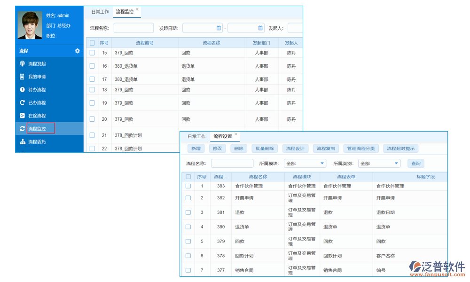
Task: Select the 流程监控 tab
Action: [x=125, y=12]
